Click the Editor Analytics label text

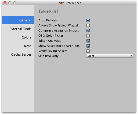coord(49,41)
